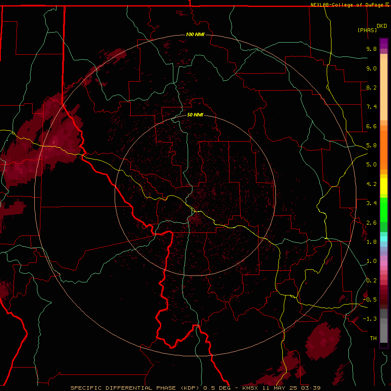Click the 9.8 value on the color scale
Viewport: 391px width, 391px height.
tap(371, 49)
